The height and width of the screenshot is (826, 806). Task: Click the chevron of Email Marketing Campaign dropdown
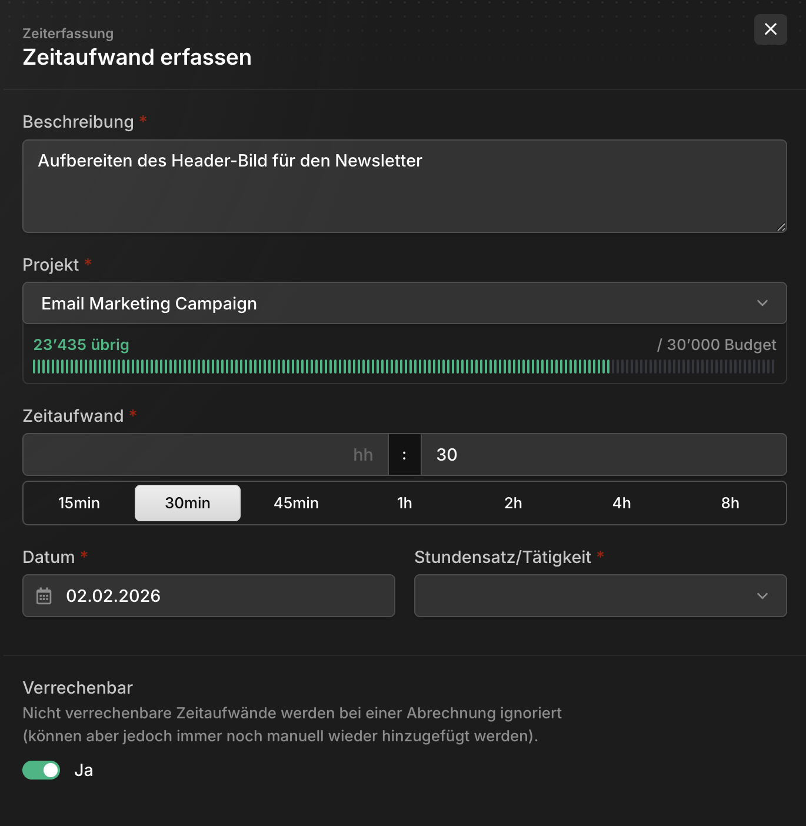[762, 303]
